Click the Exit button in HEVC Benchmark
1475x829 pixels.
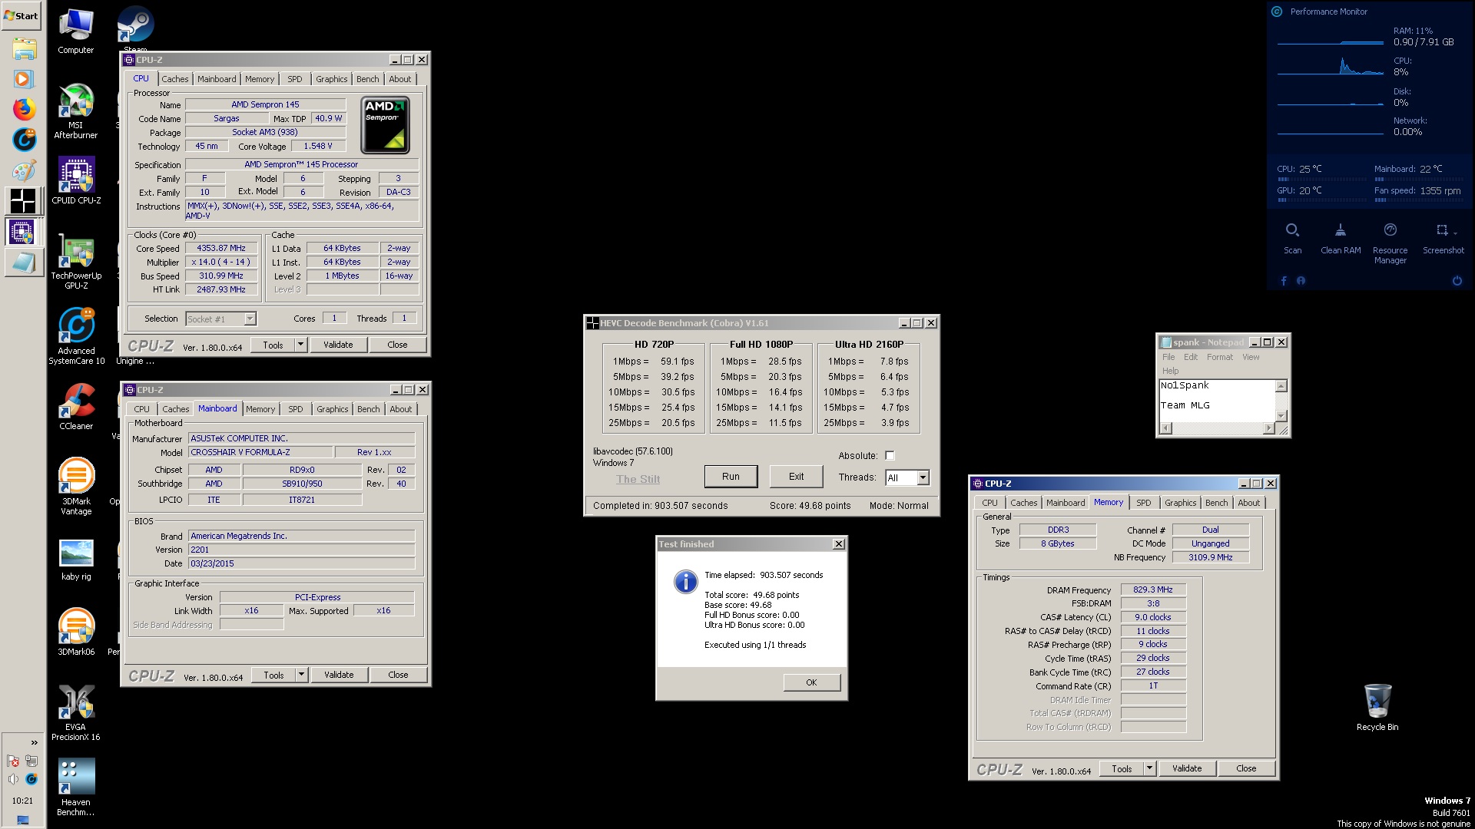click(796, 477)
